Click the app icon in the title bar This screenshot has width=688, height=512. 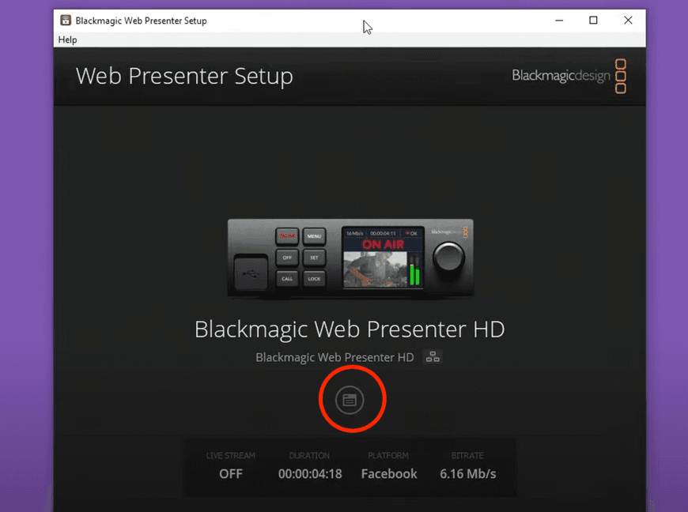(66, 21)
